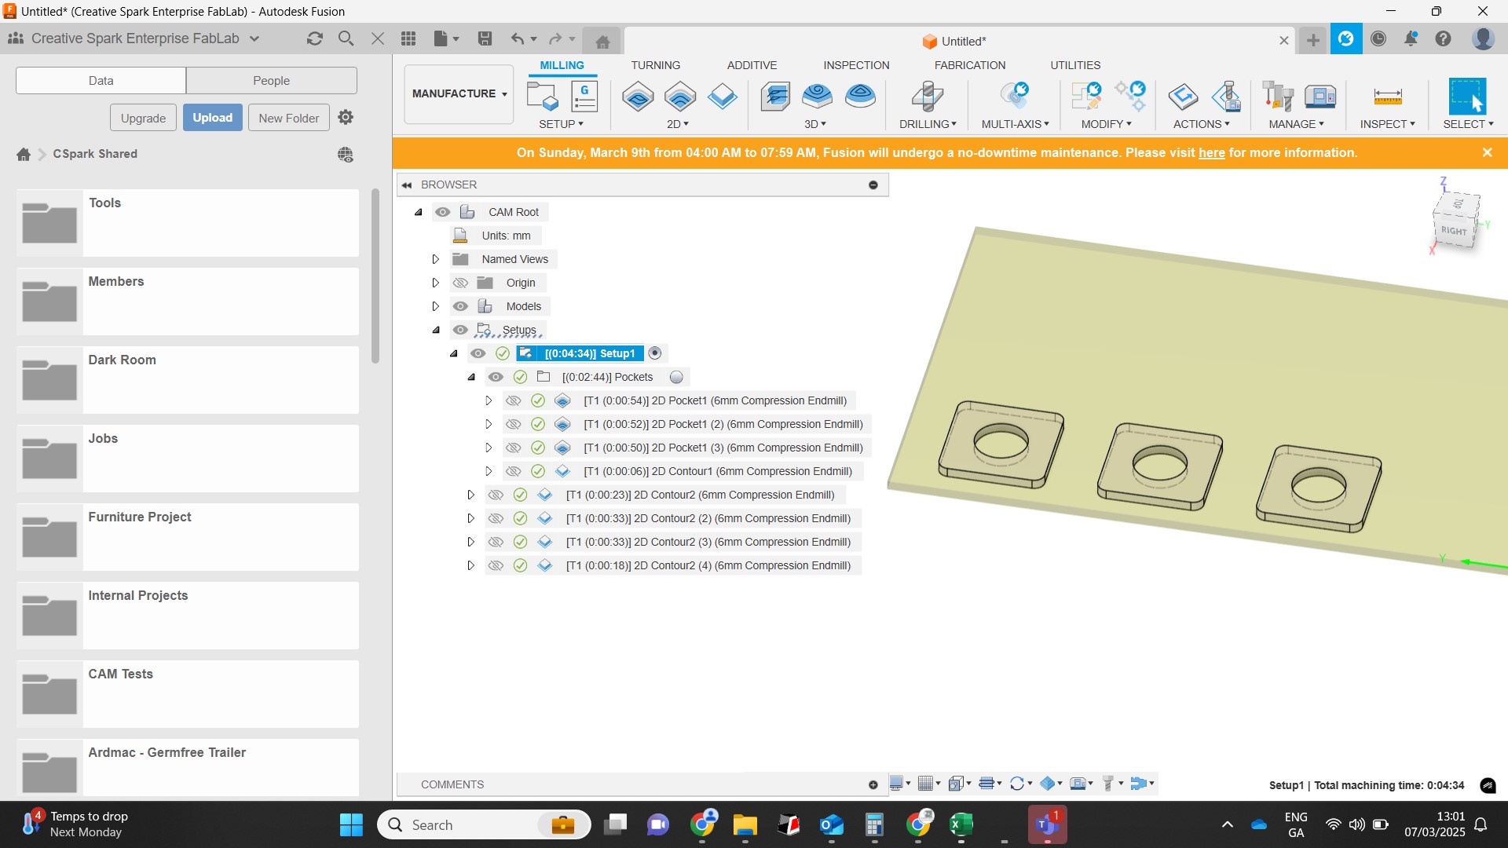Click the active radio button beside Setup1

coord(655,353)
